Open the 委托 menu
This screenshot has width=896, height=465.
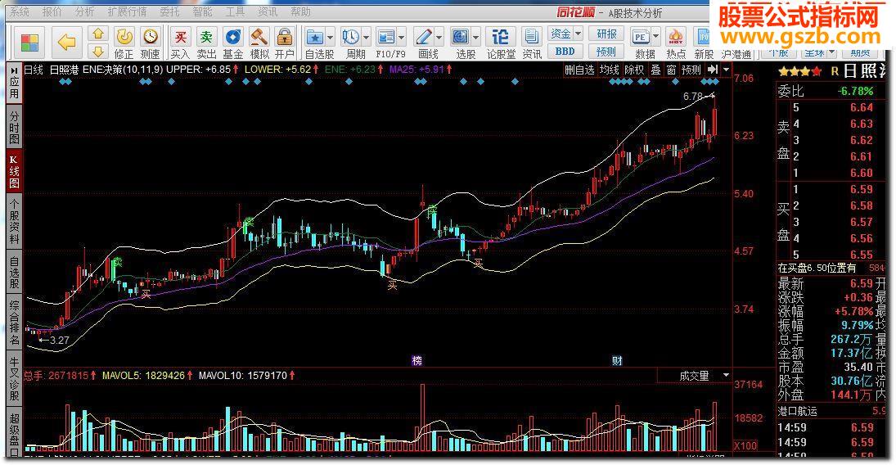(169, 11)
